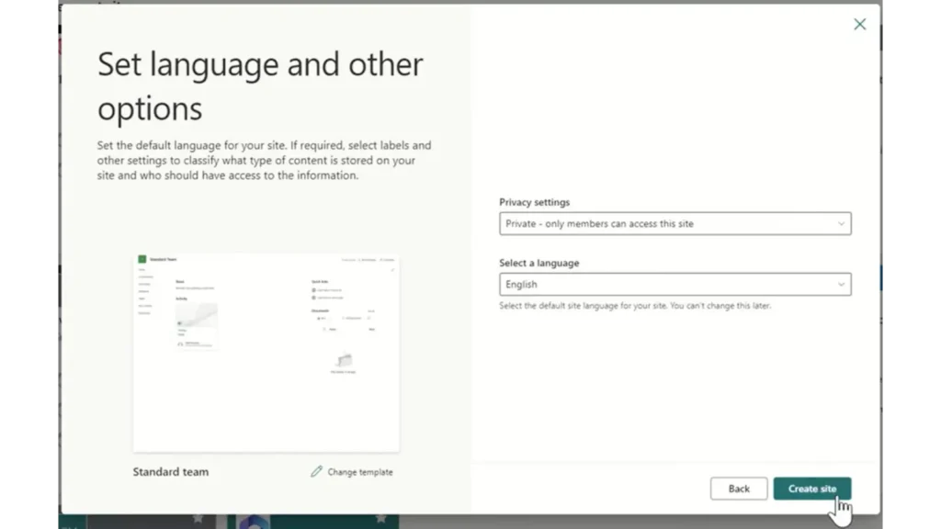Click the default site language helper text
Screen dimensions: 941x529
click(x=634, y=306)
